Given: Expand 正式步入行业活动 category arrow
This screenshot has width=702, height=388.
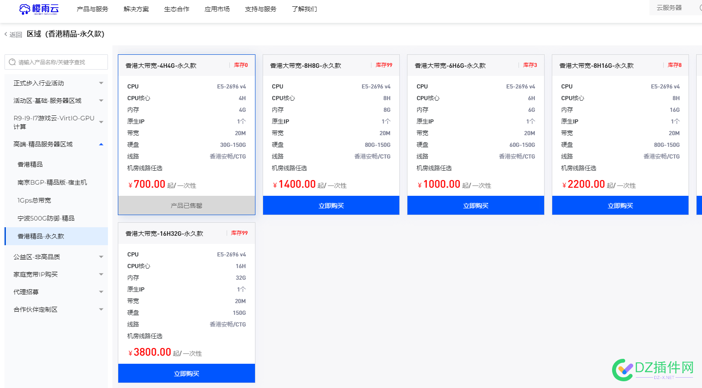Looking at the screenshot, I should click(101, 83).
